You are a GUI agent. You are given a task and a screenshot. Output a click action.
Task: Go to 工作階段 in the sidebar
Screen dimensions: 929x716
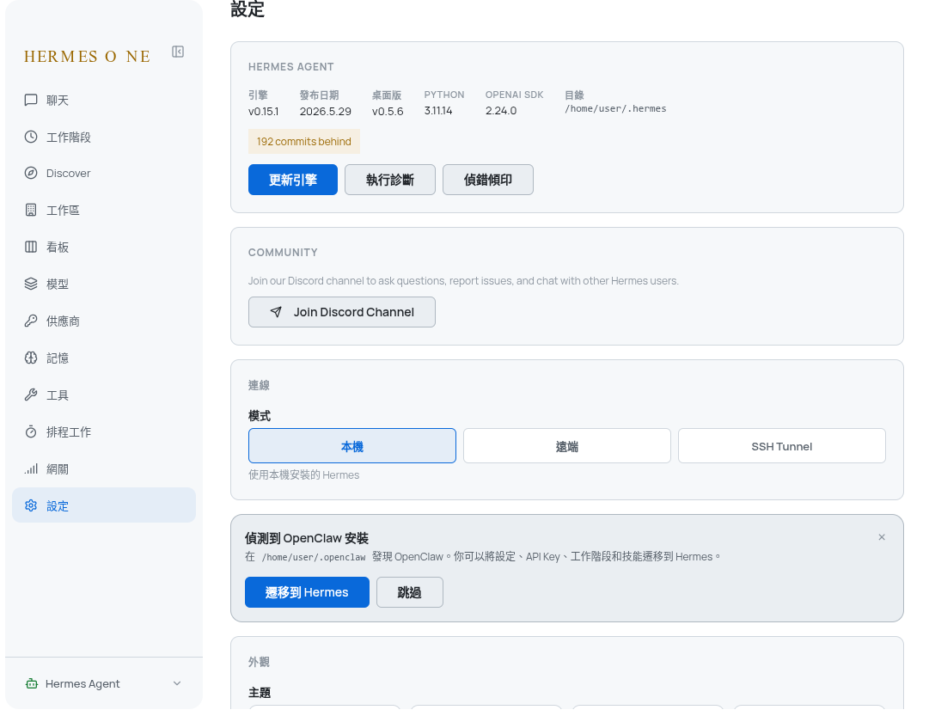click(x=104, y=137)
